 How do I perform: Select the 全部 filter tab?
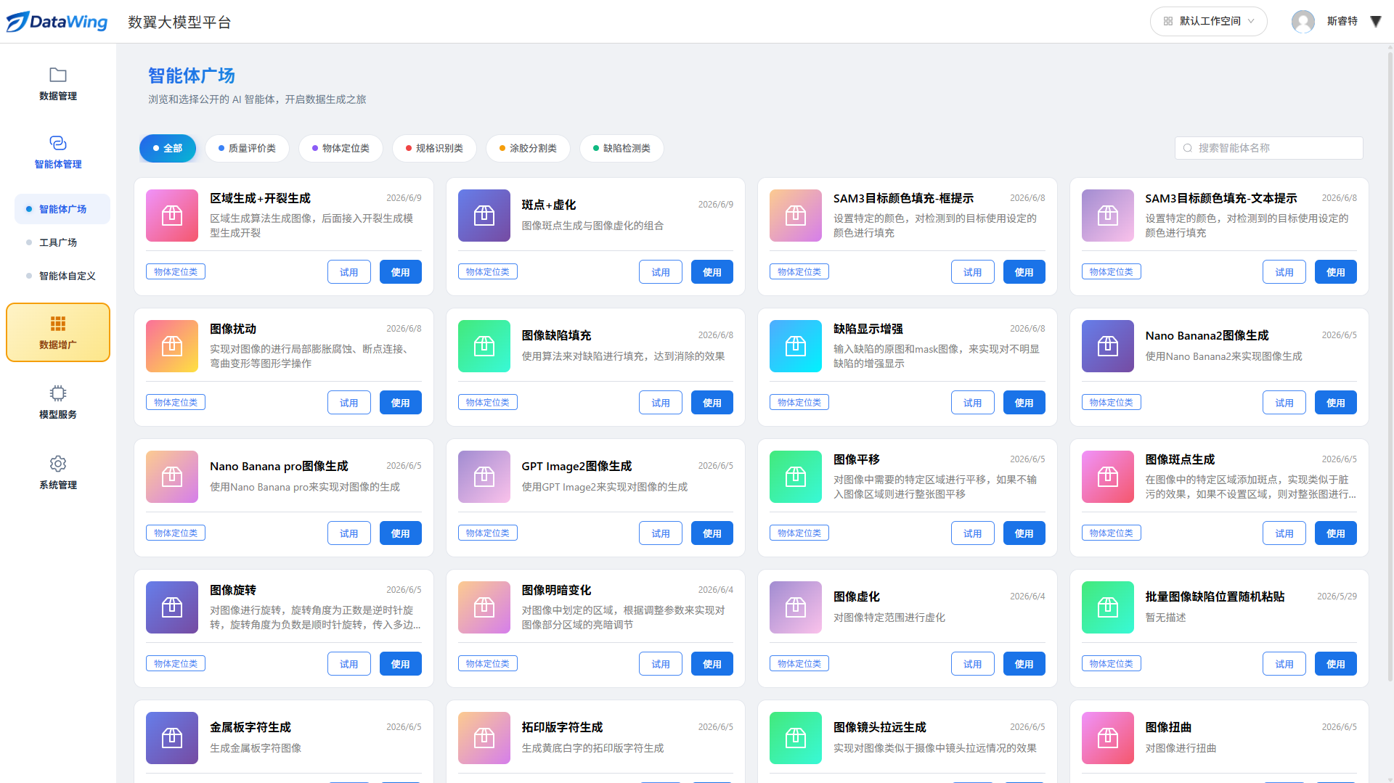(168, 148)
